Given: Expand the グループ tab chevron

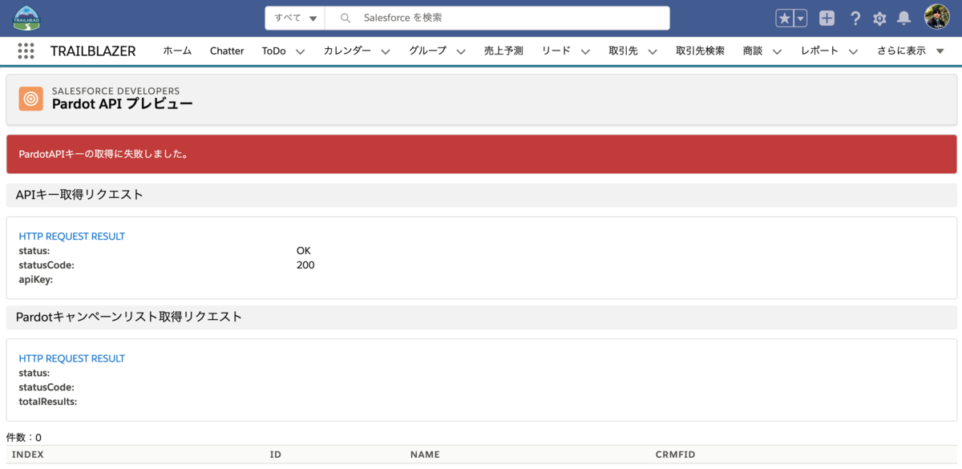Looking at the screenshot, I should coord(461,51).
